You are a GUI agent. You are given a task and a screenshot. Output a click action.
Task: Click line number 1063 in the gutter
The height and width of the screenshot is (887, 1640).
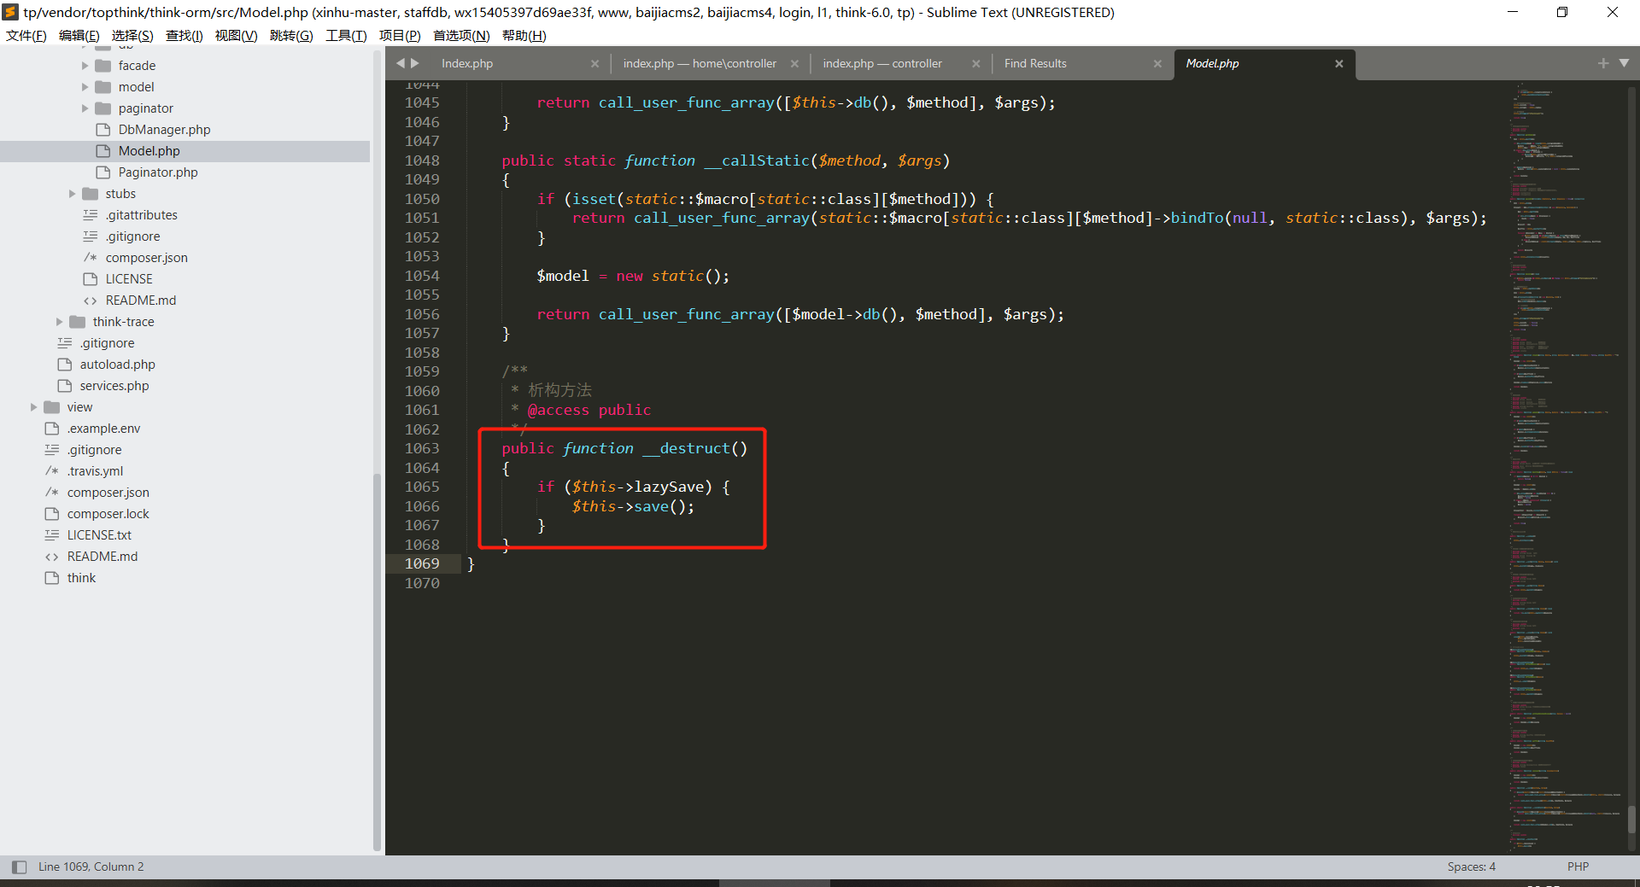[x=422, y=448]
